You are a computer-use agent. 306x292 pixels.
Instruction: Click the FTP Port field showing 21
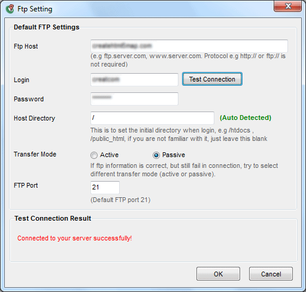[105, 188]
